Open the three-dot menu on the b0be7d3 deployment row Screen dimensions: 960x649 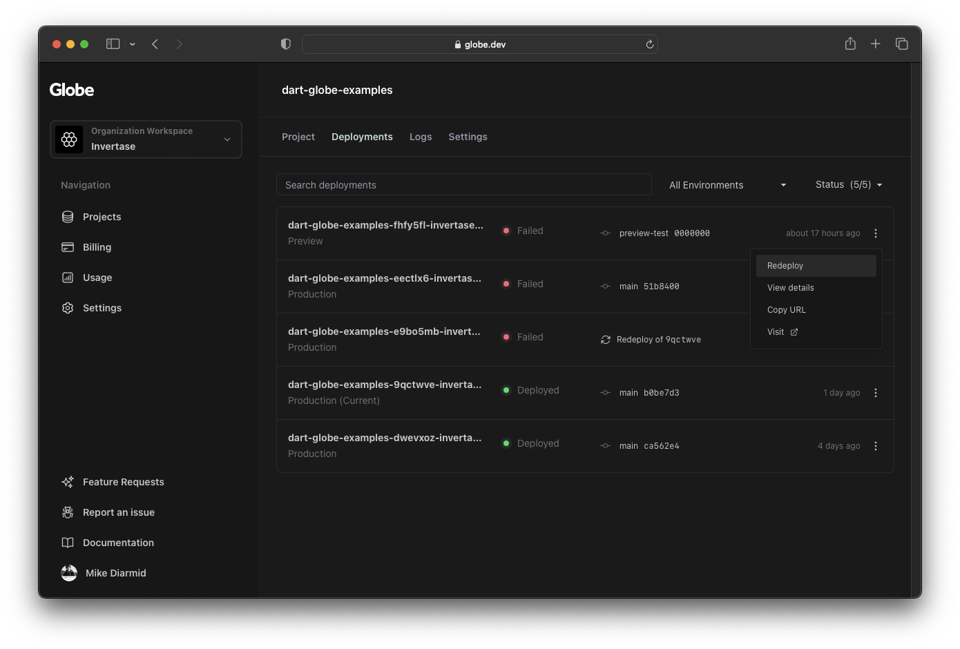click(x=876, y=393)
